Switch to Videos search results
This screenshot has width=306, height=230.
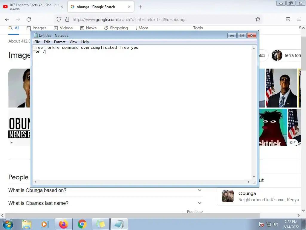63,28
